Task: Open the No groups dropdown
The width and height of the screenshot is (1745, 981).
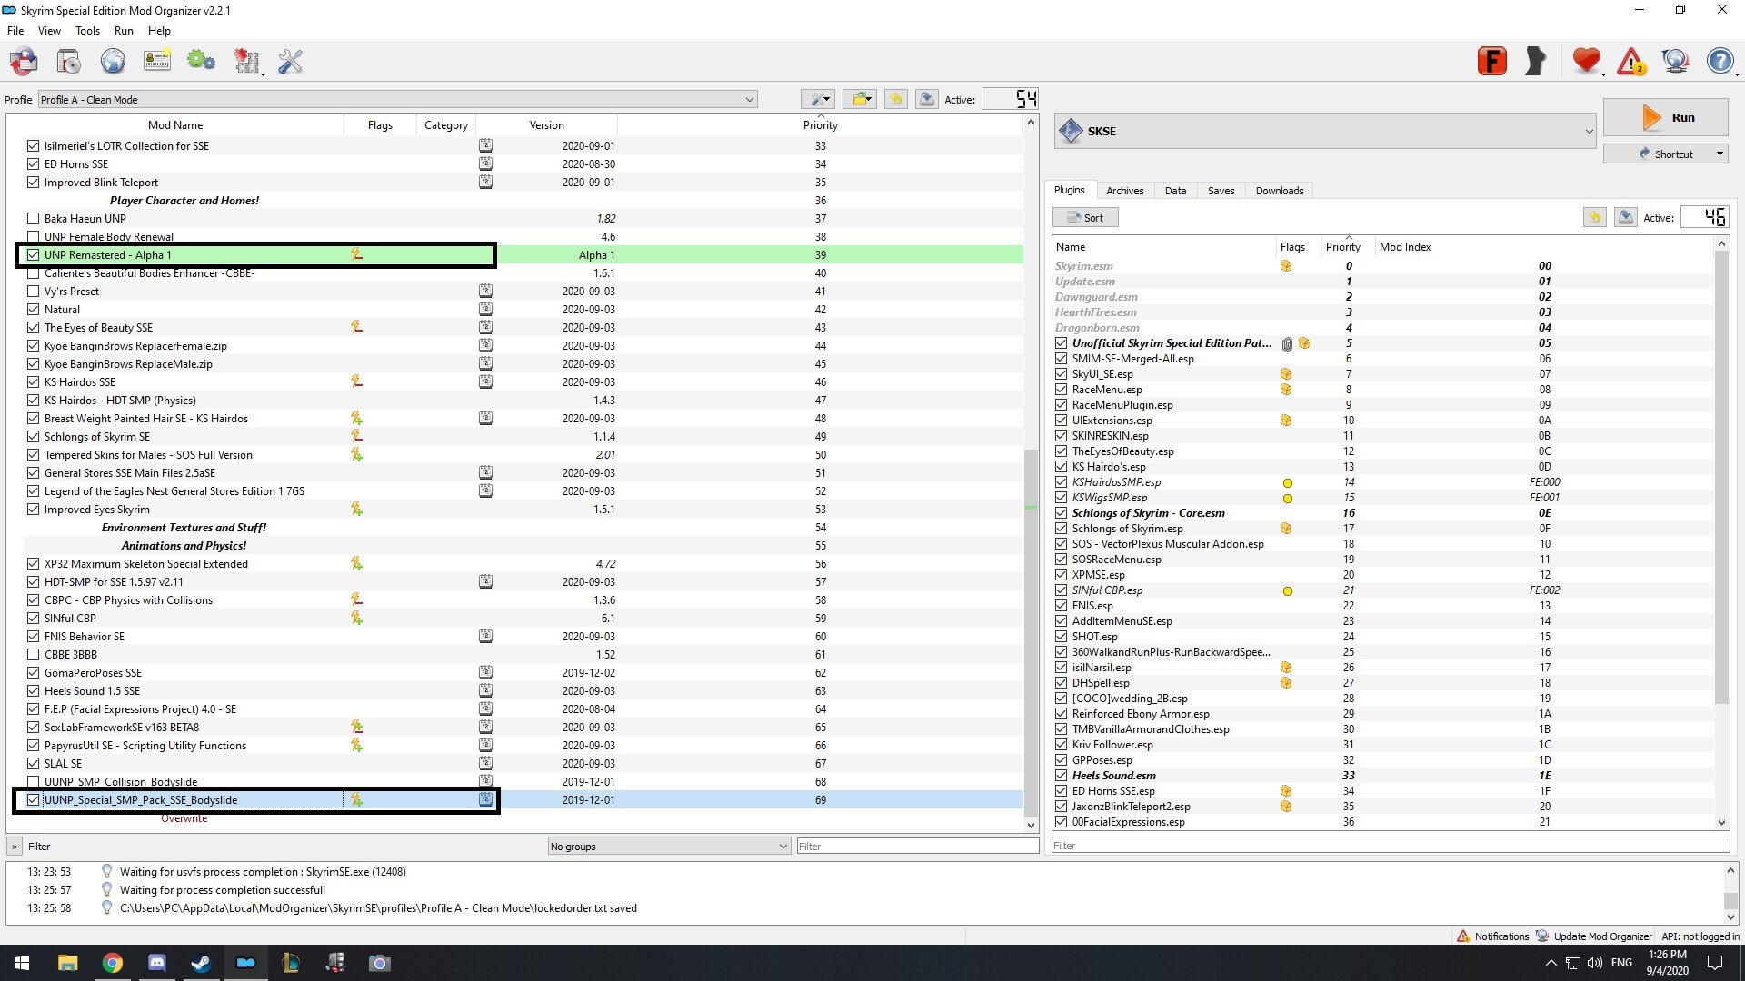Action: [669, 846]
